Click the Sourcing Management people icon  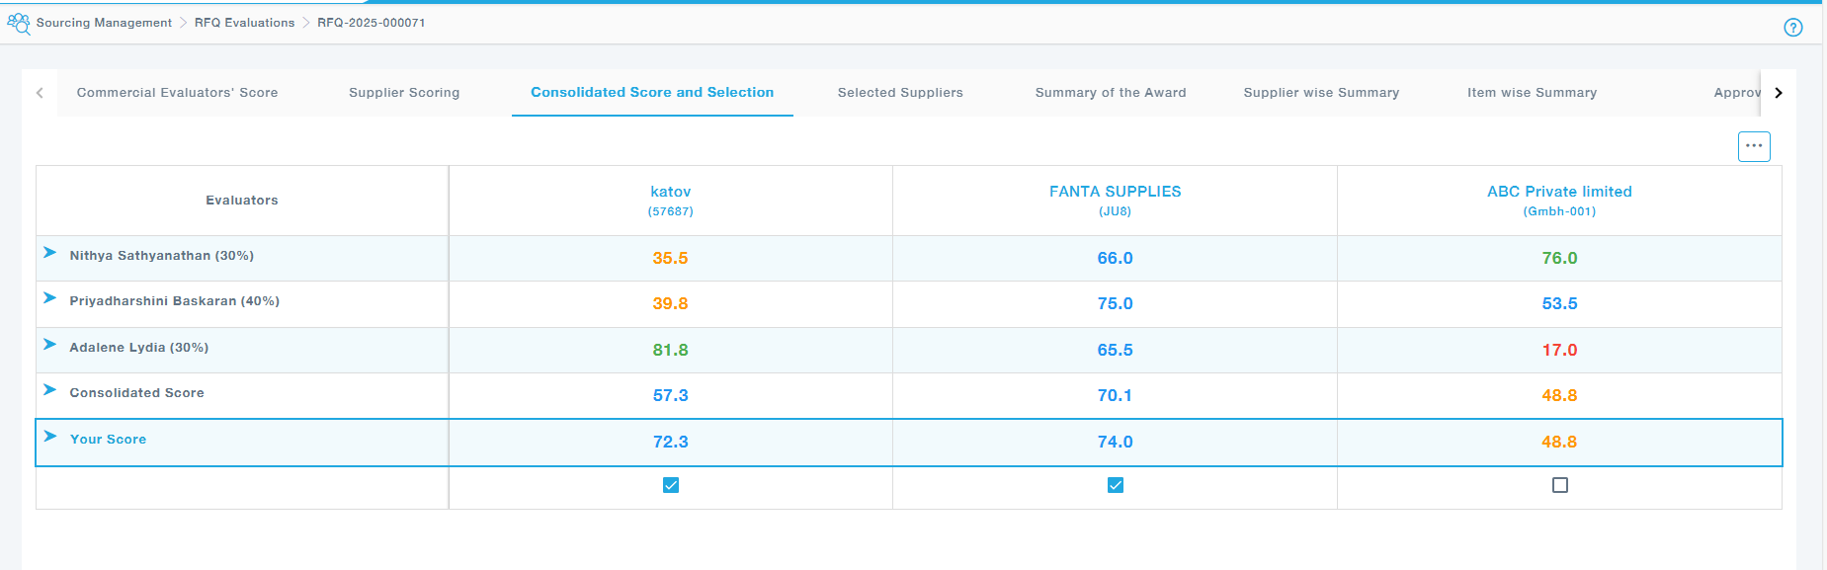tap(19, 23)
